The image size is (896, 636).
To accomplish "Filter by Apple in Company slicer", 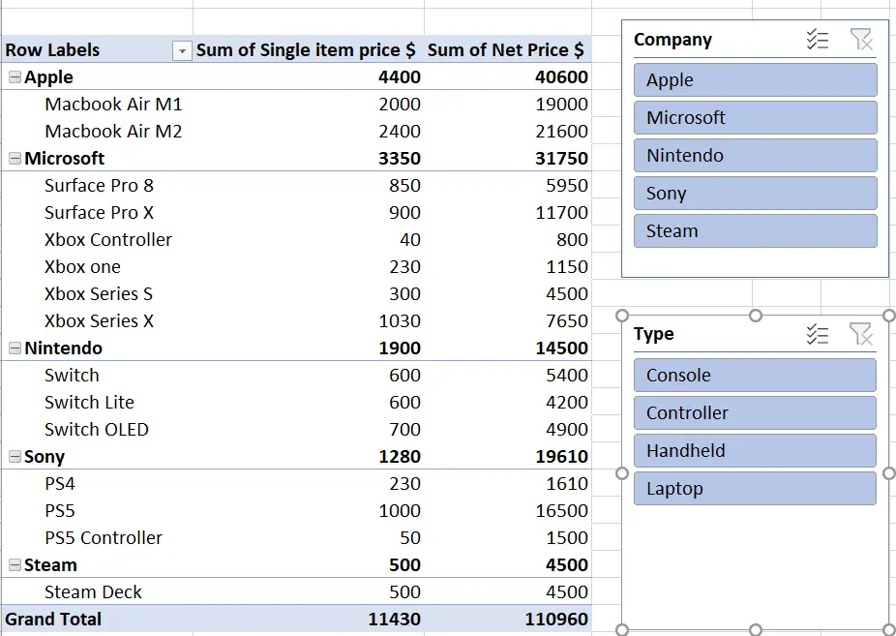I will pyautogui.click(x=756, y=80).
